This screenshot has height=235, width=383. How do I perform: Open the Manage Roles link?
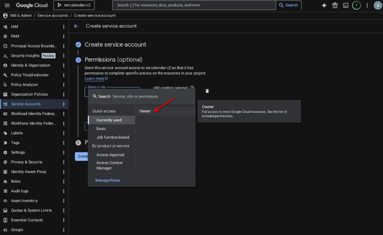tap(108, 180)
